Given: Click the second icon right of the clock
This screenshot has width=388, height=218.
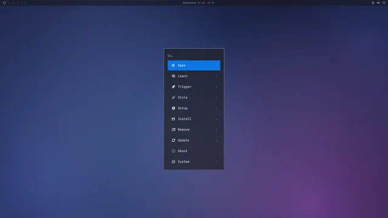Looking at the screenshot, I should tap(213, 3).
